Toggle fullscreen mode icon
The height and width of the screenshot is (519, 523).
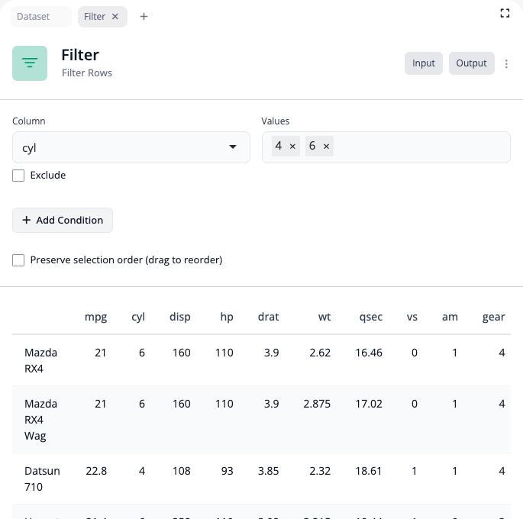click(505, 13)
